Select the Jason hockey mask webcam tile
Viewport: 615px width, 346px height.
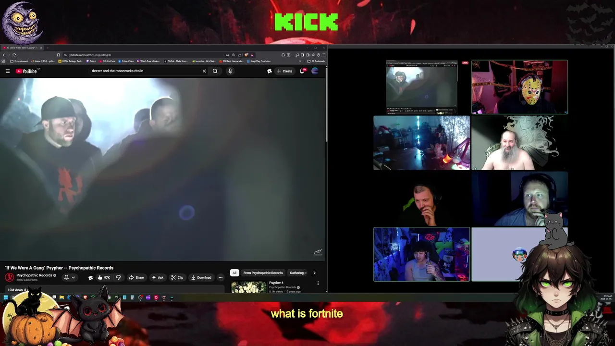coord(519,87)
